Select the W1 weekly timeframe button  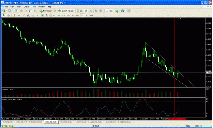[x=87, y=15]
